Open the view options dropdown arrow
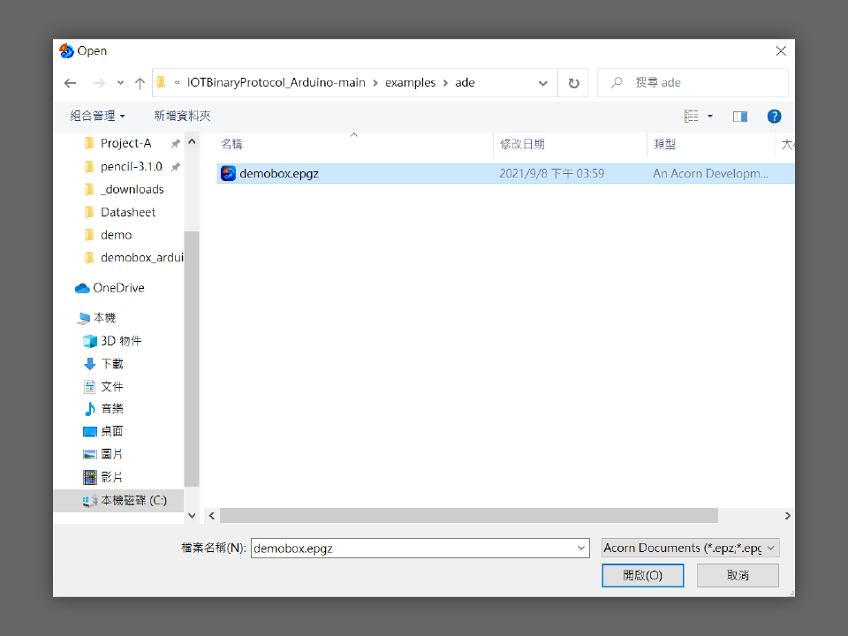Screen dimensions: 848x636 click(710, 117)
